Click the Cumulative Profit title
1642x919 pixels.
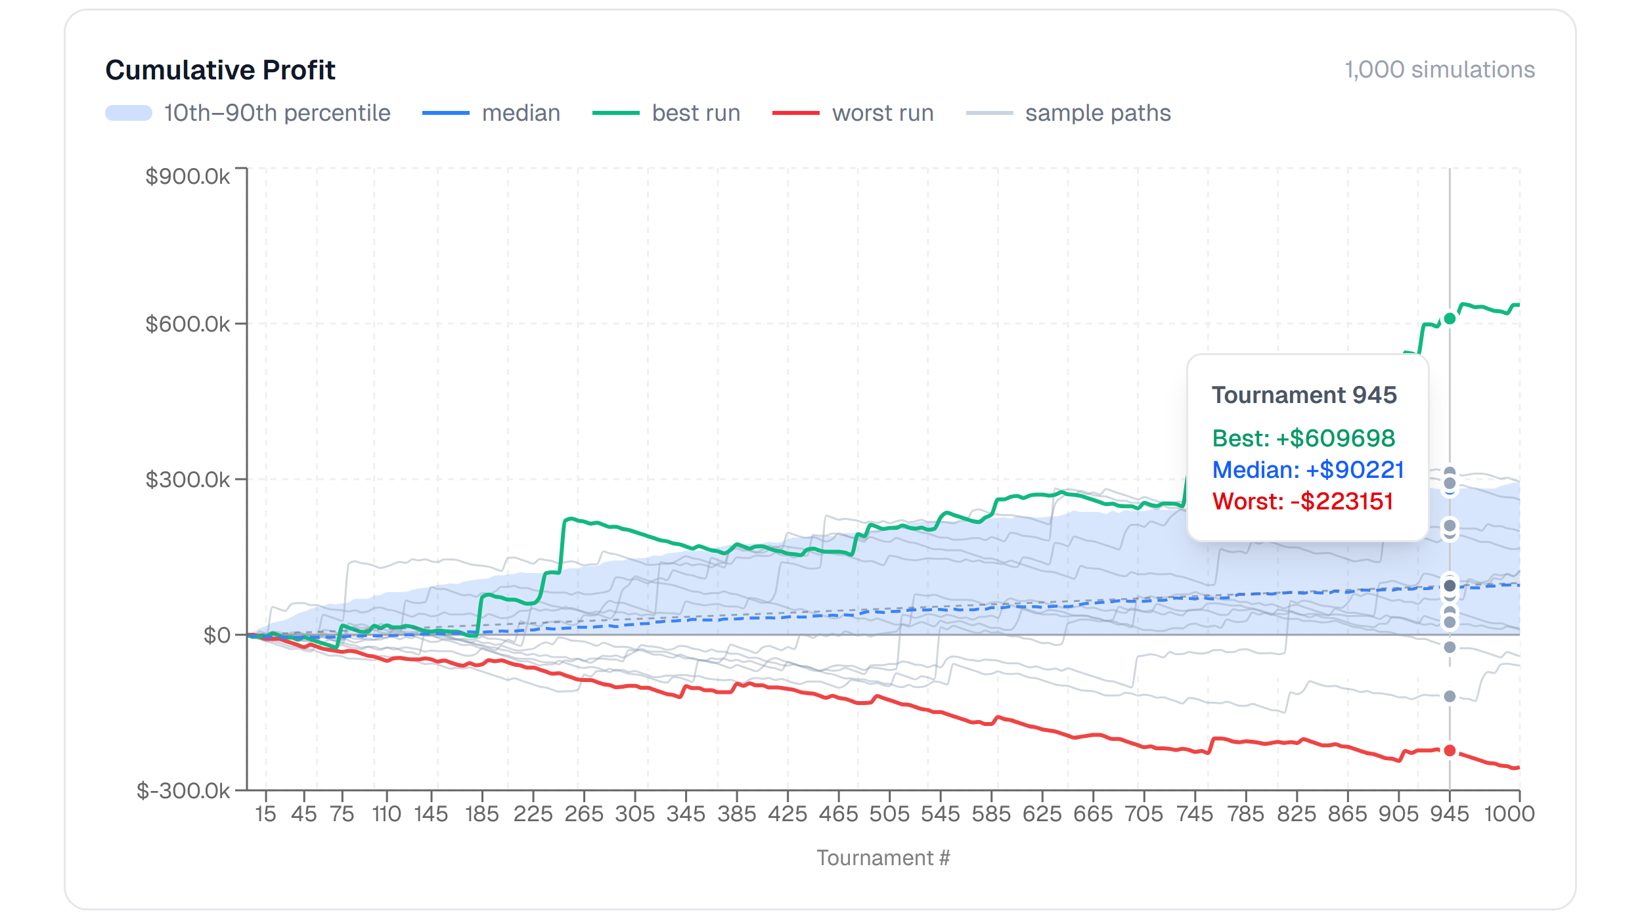220,70
